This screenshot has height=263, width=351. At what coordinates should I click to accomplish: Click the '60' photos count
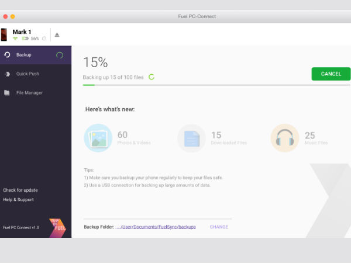coord(122,134)
